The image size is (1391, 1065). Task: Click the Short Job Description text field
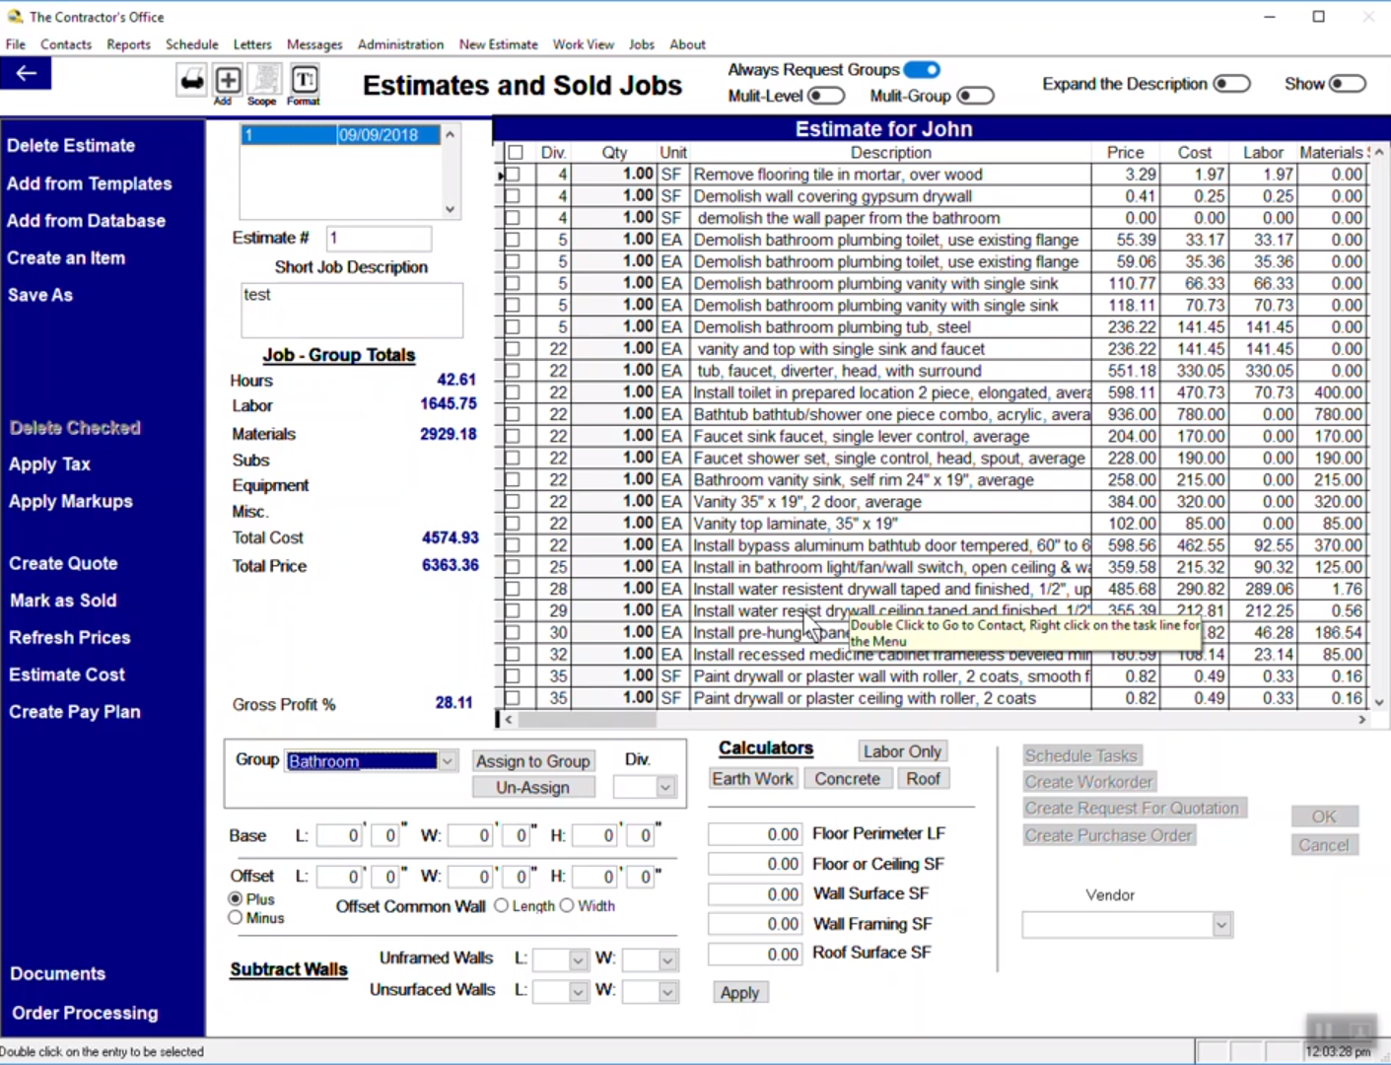tap(351, 310)
